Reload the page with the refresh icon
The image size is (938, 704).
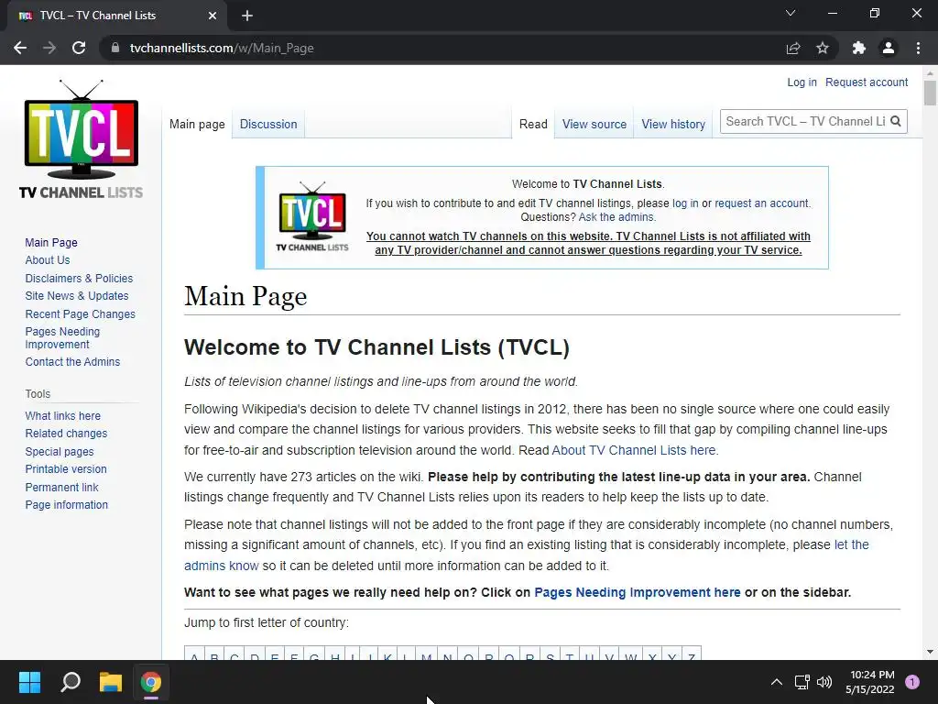point(79,48)
